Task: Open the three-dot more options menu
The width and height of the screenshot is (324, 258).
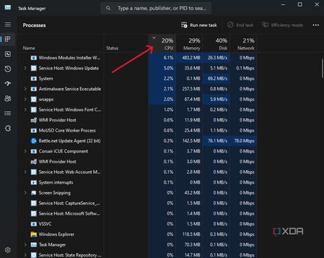Action: point(316,25)
